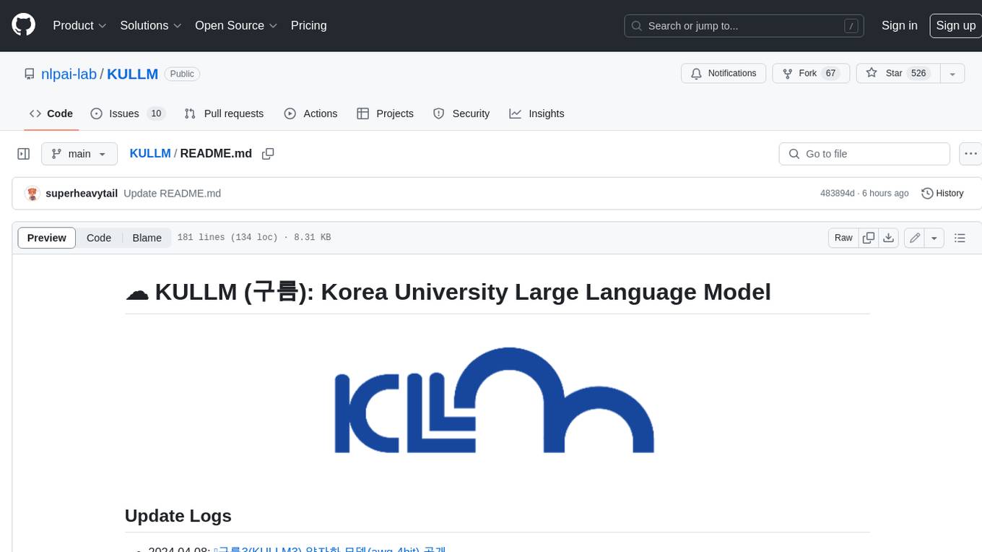The height and width of the screenshot is (552, 982).
Task: Expand the Product menu
Action: pos(79,25)
